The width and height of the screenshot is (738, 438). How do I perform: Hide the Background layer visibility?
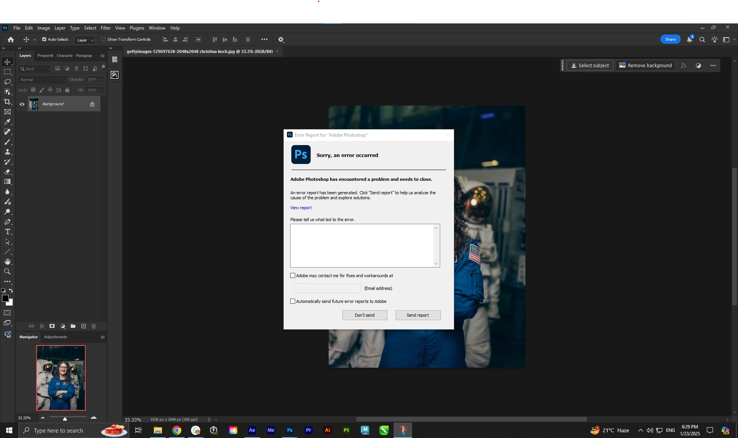click(x=22, y=104)
